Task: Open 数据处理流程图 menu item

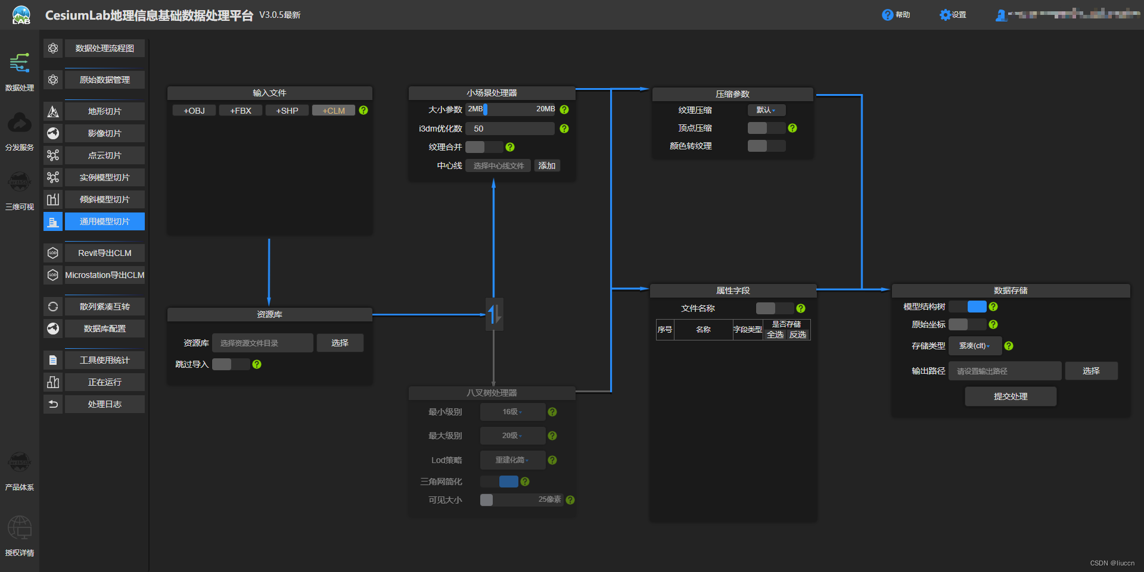Action: click(x=105, y=48)
